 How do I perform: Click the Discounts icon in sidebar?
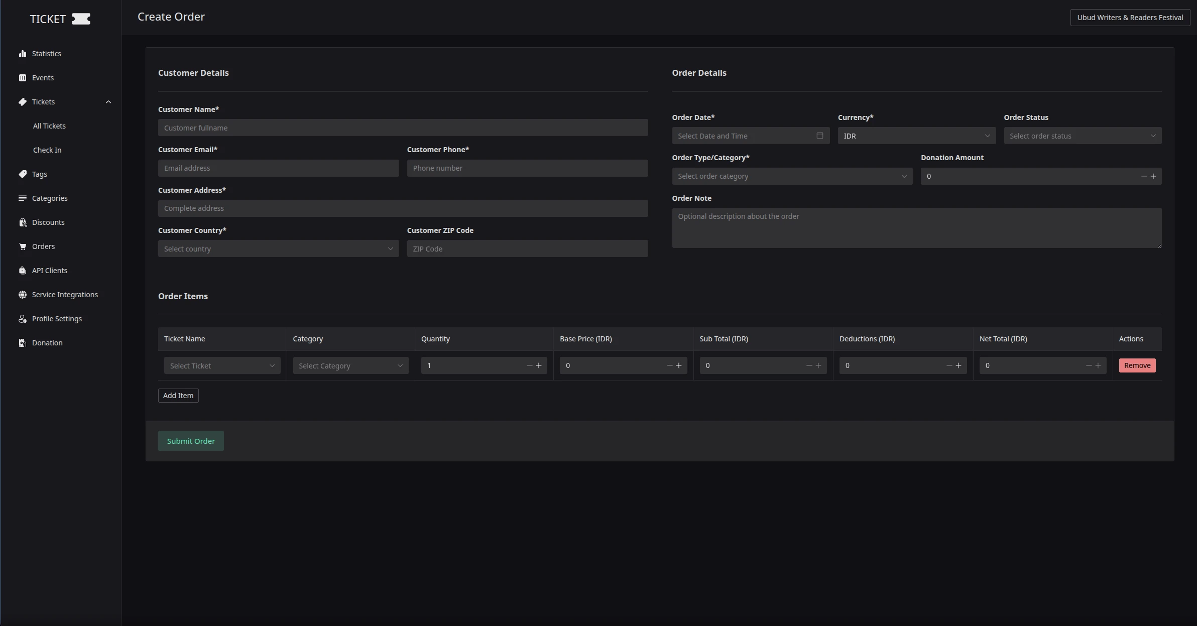tap(23, 222)
